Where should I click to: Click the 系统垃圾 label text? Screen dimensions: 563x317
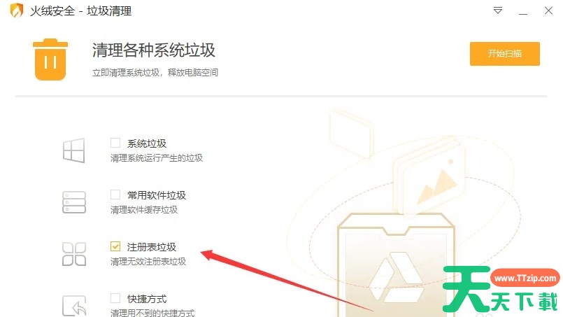[x=146, y=143]
